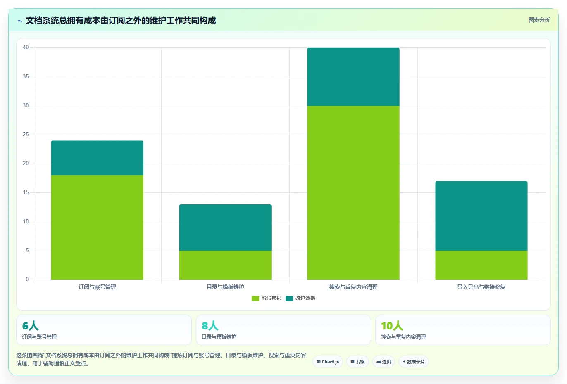The image size is (567, 384).
Task: Click the y-axis tick label 30
Action: pyautogui.click(x=26, y=106)
